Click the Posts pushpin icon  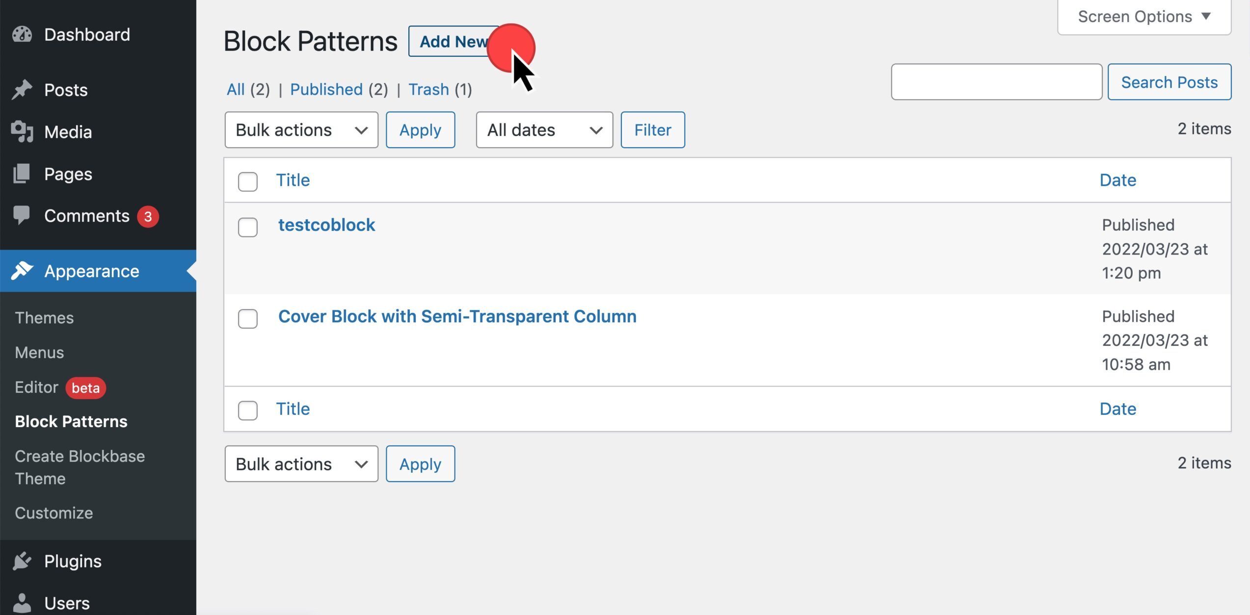[22, 90]
